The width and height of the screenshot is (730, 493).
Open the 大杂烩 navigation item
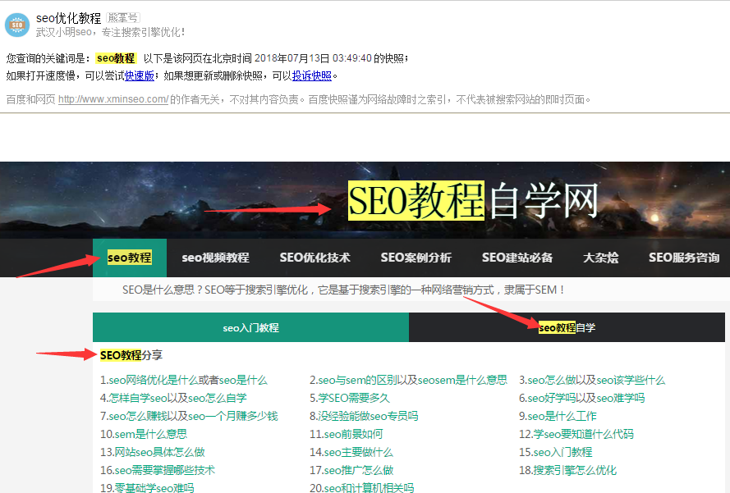600,258
